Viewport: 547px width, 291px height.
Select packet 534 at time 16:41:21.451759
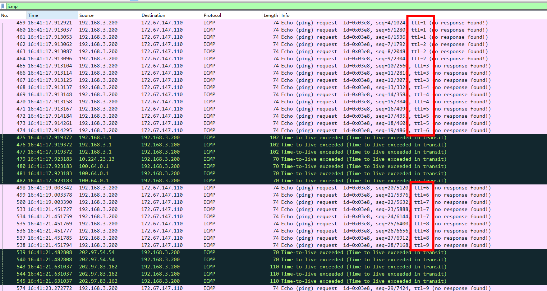[273, 216]
